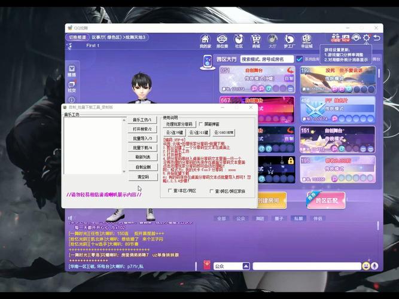399x299 pixels.
Task: Click 音乐工坊 empty list box
Action: click(x=93, y=145)
